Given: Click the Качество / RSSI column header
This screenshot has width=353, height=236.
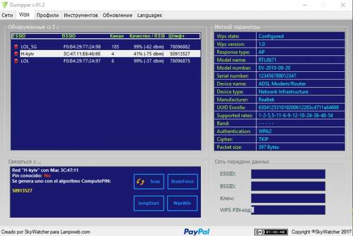Looking at the screenshot, I should click(147, 36).
